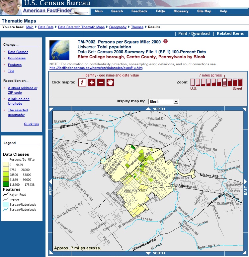The image size is (249, 257).
Task: Follow Geography breadcrumb link
Action: point(118,27)
